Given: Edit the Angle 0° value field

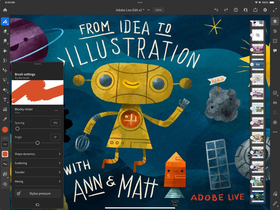Looking at the screenshot, I should pos(55,137).
